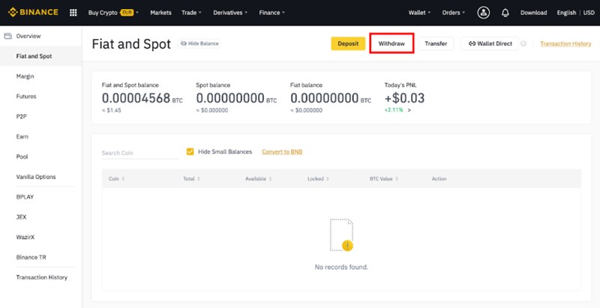The width and height of the screenshot is (600, 308).
Task: Expand the Trade dropdown menu
Action: pos(191,13)
